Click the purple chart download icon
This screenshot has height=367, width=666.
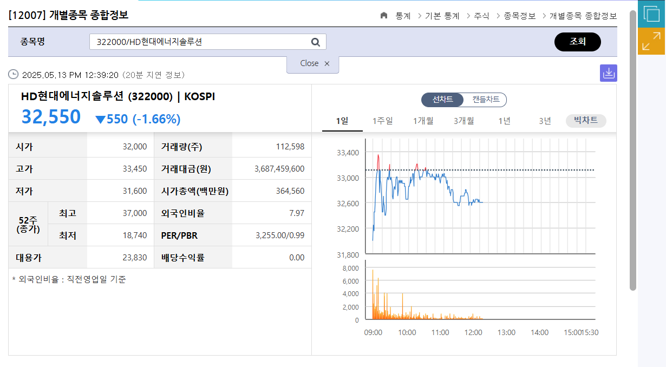[608, 73]
